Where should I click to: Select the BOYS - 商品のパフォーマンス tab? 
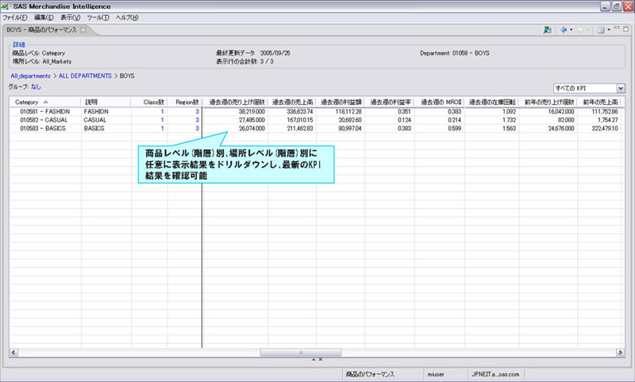41,29
